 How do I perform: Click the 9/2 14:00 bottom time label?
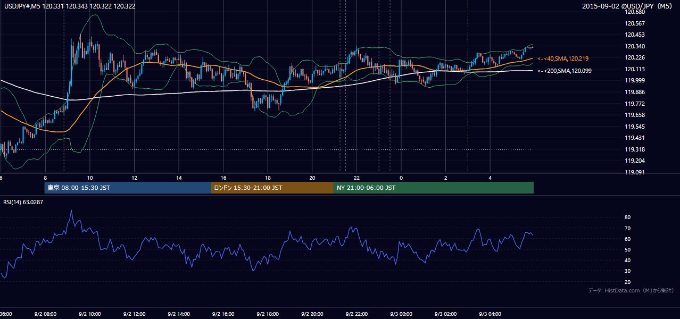[x=179, y=314]
